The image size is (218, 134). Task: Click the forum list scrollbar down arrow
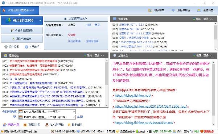tap(215, 49)
